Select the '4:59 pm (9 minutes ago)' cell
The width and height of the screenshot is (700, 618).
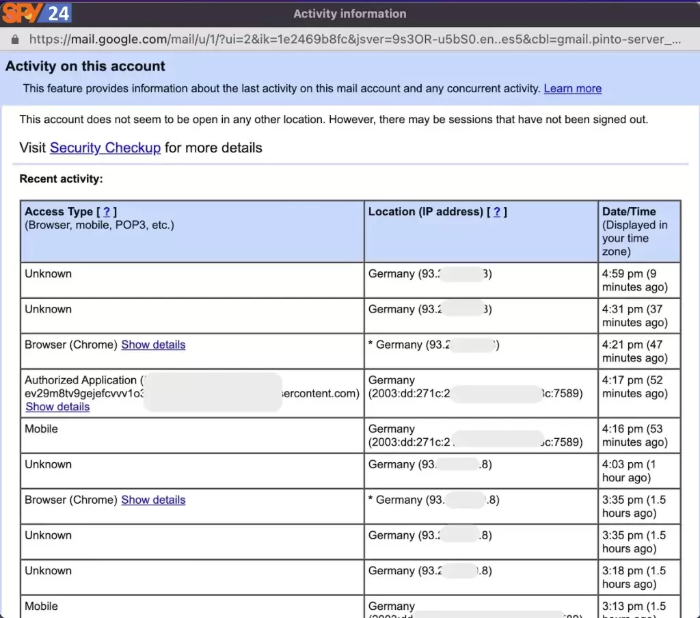point(639,280)
